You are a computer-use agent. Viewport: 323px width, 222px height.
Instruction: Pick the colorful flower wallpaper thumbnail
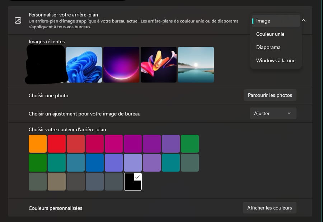pos(159,65)
